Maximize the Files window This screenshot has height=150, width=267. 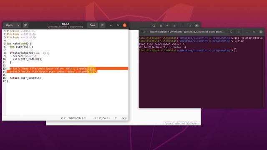(x=190, y=26)
